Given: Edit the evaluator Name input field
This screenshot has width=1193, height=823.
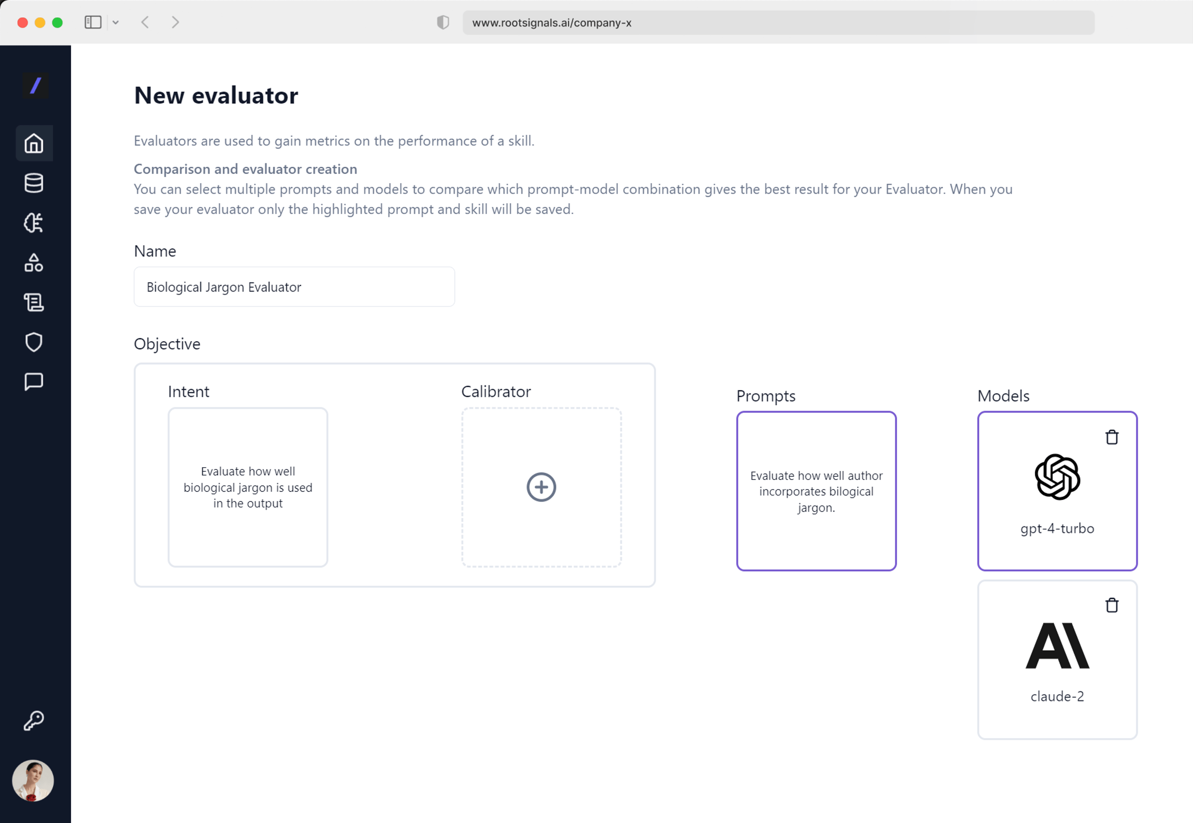Looking at the screenshot, I should (x=294, y=287).
